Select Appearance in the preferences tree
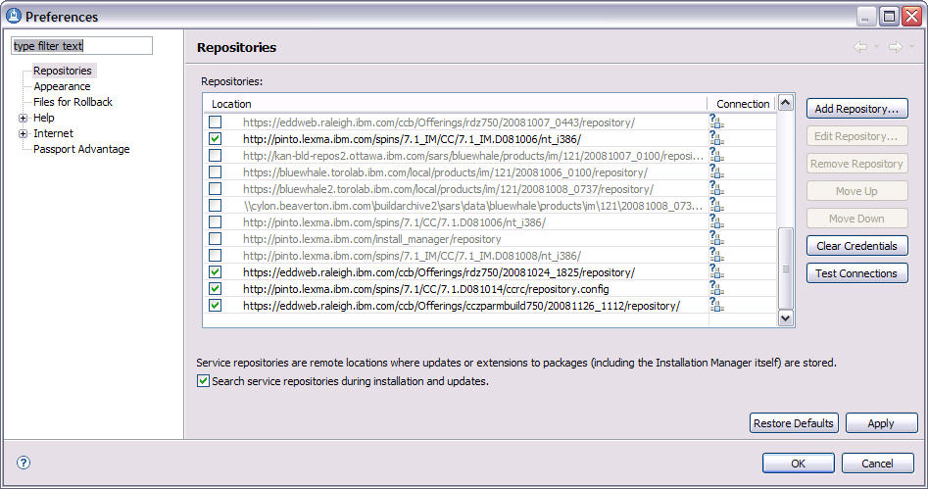Image resolution: width=928 pixels, height=489 pixels. pyautogui.click(x=62, y=86)
